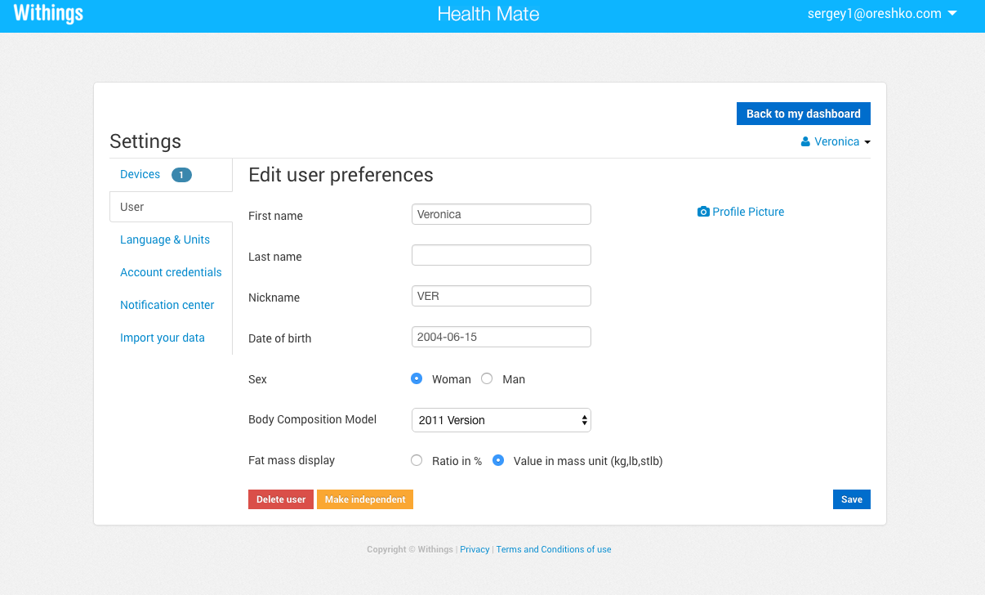The height and width of the screenshot is (595, 985).
Task: Go to Notification center settings
Action: 167,305
